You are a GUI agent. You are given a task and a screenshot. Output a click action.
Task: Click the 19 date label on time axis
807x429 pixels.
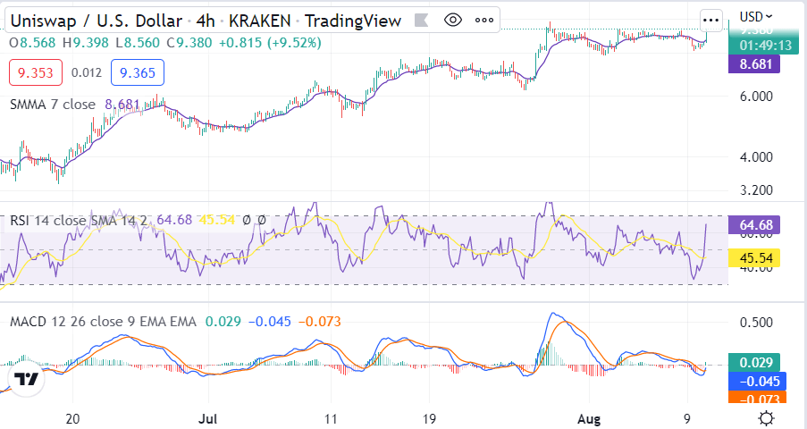[429, 418]
